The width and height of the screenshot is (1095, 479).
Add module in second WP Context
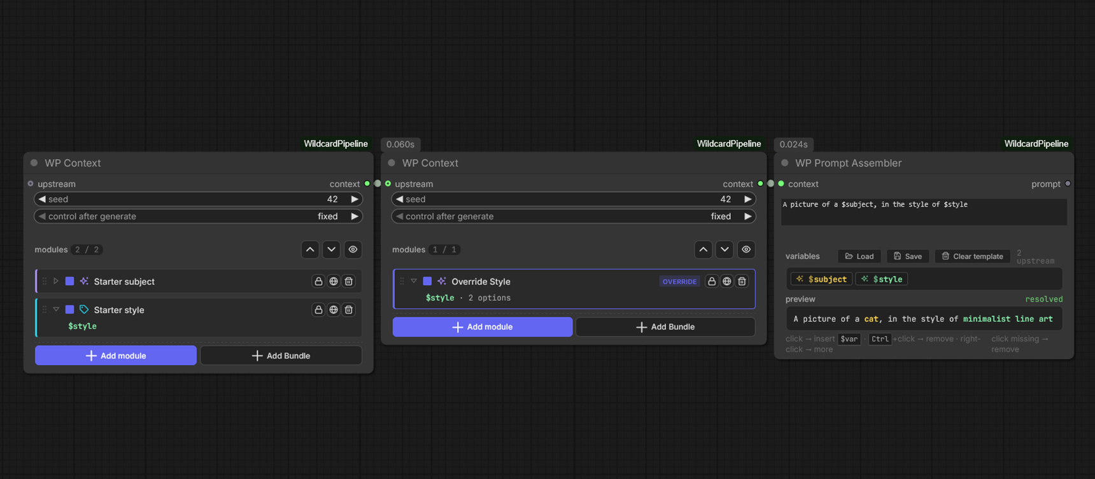pos(483,327)
